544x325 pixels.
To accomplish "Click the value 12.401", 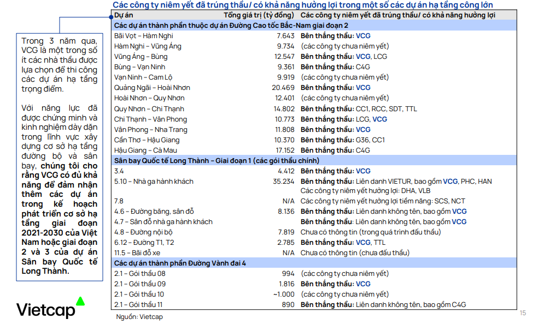I will [284, 98].
